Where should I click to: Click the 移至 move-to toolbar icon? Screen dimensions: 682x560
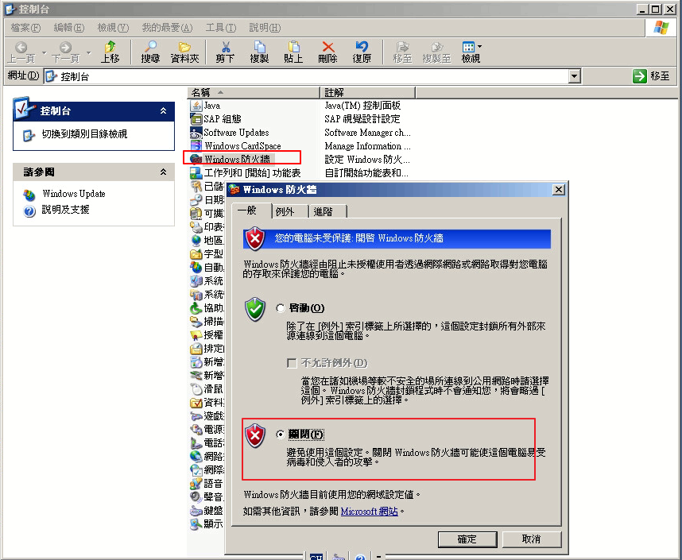coord(402,52)
